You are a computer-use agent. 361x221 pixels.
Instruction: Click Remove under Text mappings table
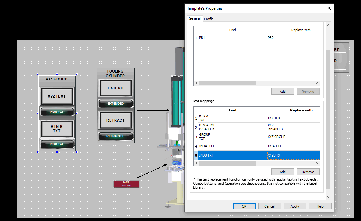pyautogui.click(x=308, y=172)
